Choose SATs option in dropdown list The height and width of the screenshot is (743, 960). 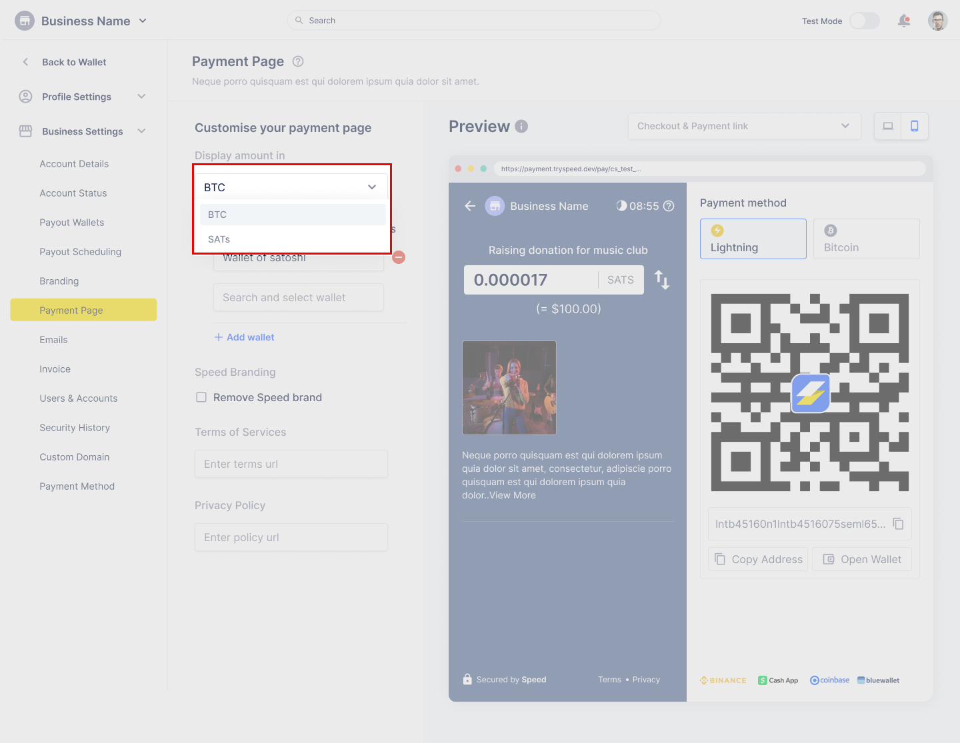[x=293, y=239]
